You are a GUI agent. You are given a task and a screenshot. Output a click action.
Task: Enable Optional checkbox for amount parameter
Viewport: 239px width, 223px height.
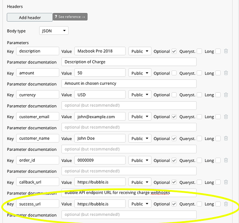174,73
